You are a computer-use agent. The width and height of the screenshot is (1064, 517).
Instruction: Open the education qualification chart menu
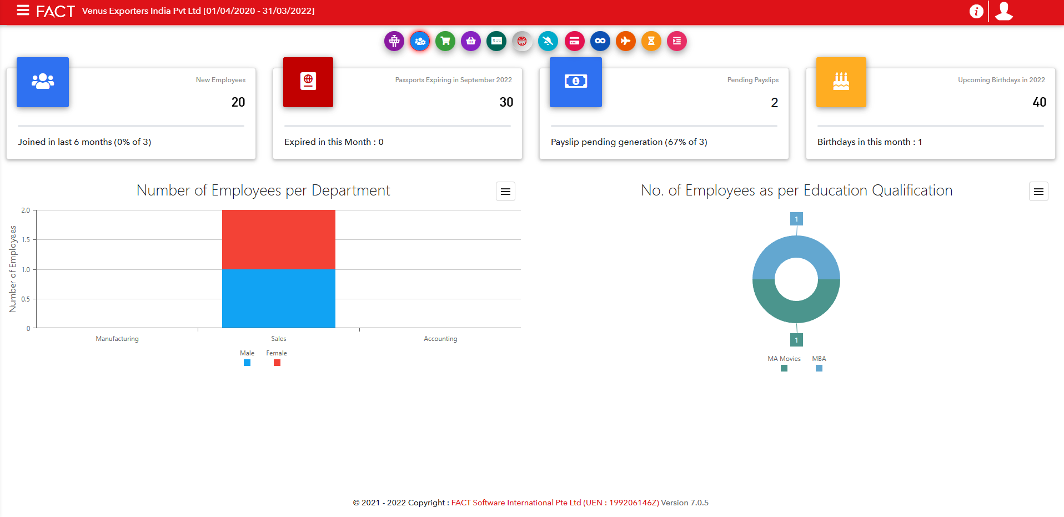[x=1038, y=191]
